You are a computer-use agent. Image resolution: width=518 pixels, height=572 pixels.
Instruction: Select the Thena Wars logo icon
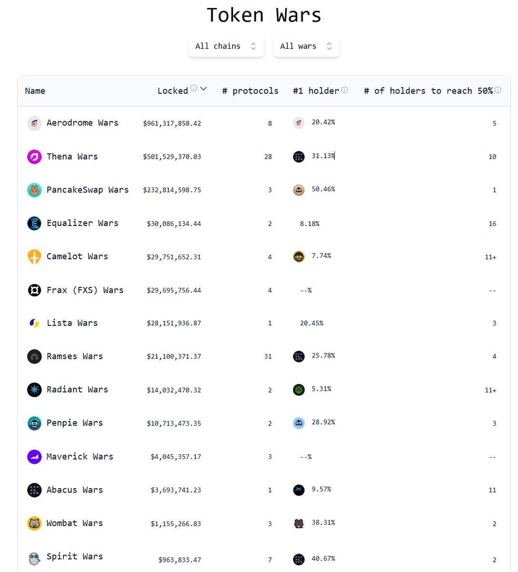pyautogui.click(x=34, y=156)
